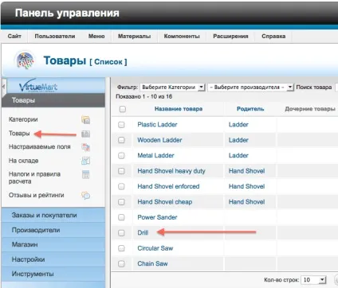Open the Справка menu
This screenshot has width=338, height=288.
click(x=273, y=37)
